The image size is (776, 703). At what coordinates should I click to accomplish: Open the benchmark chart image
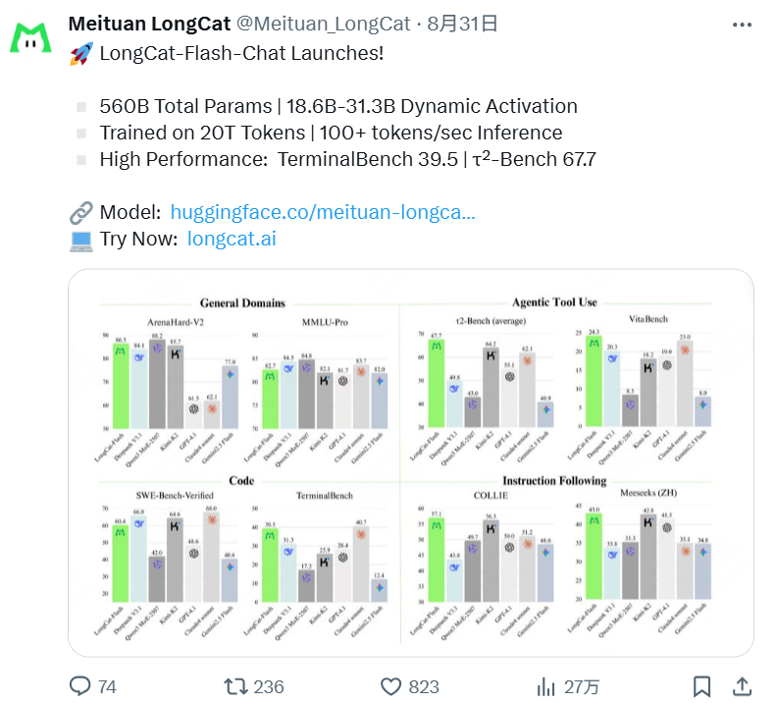[411, 462]
